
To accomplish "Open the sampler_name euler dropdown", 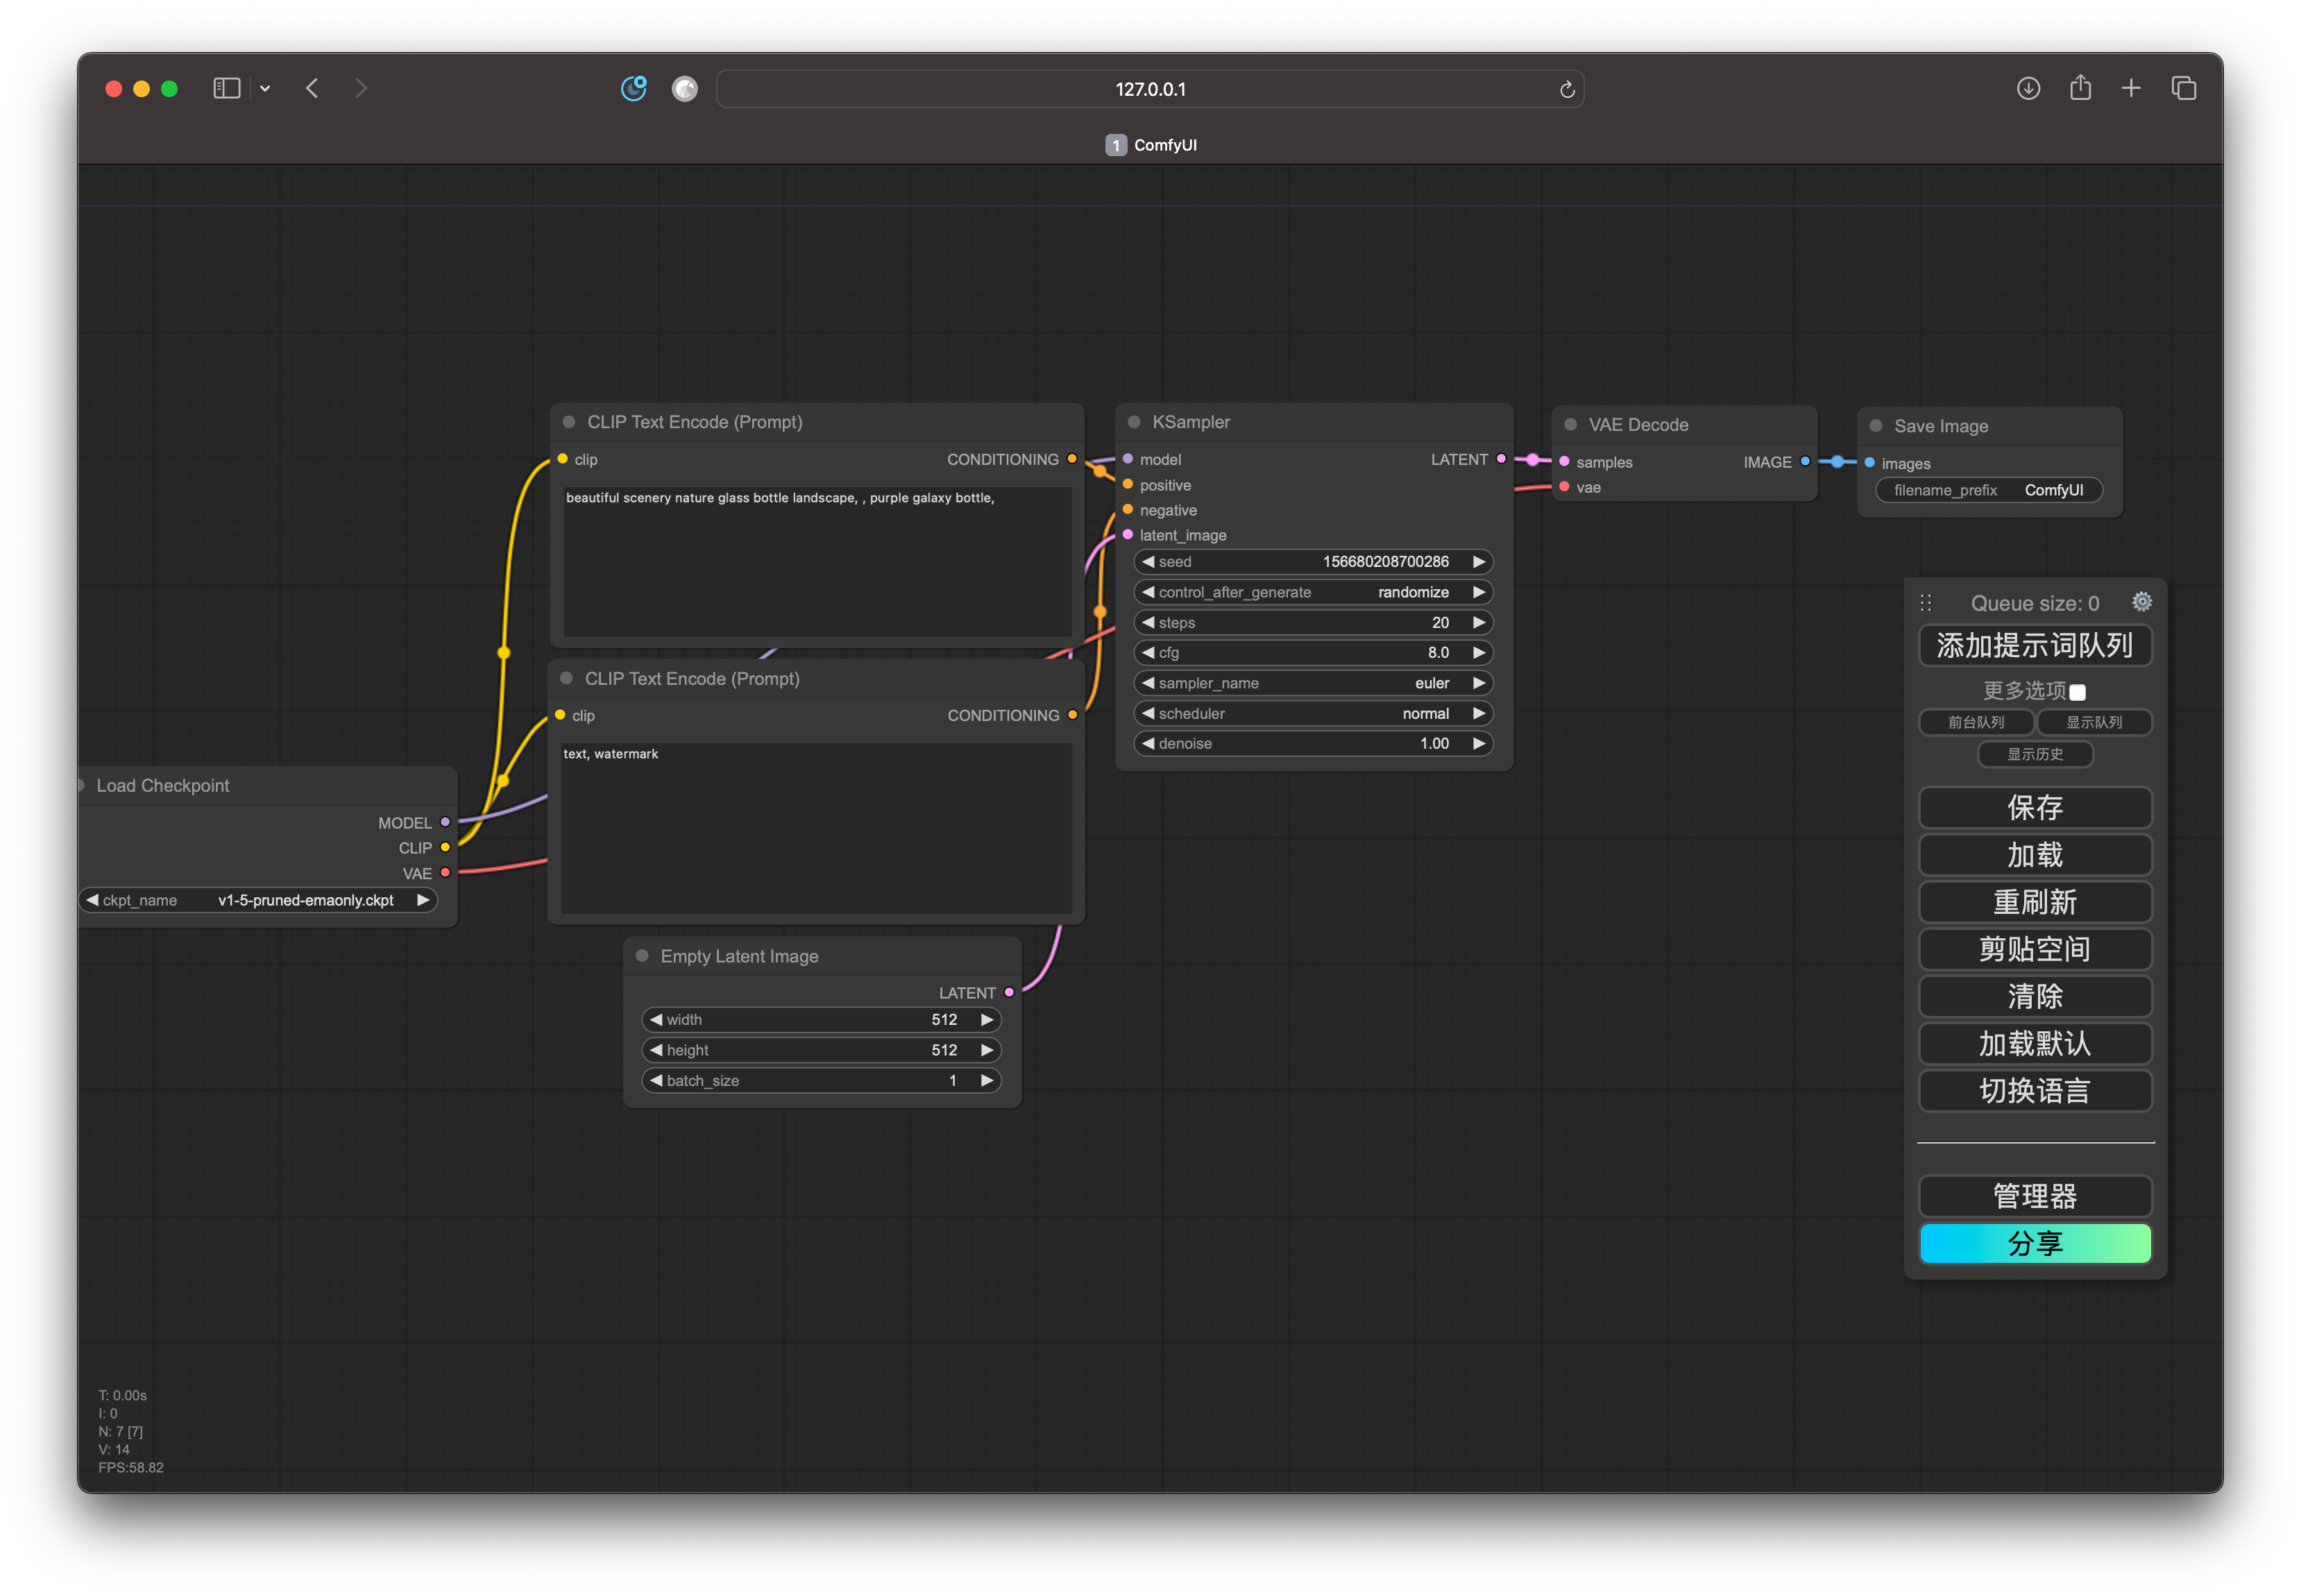I will point(1312,683).
